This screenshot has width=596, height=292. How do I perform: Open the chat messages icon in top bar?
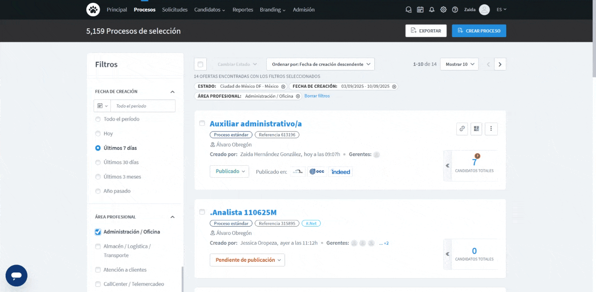(x=408, y=9)
